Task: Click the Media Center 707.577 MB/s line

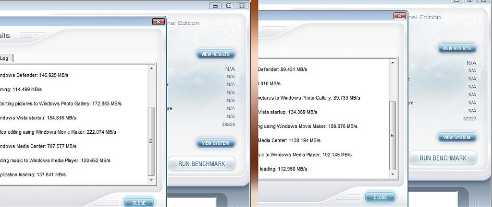Action: 38,146
